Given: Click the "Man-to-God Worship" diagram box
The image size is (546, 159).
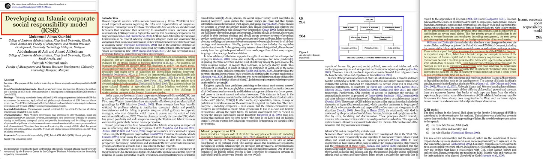Looking at the screenshot, I should pos(359,38).
